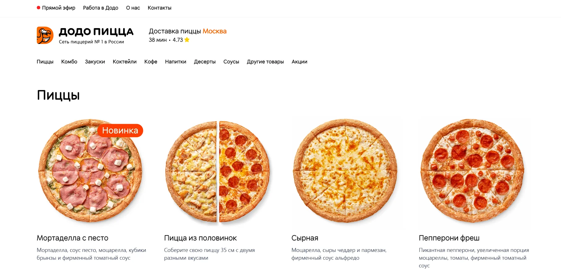Screen dimensions: 561x273
Task: Change the delivery city Москва
Action: click(214, 31)
